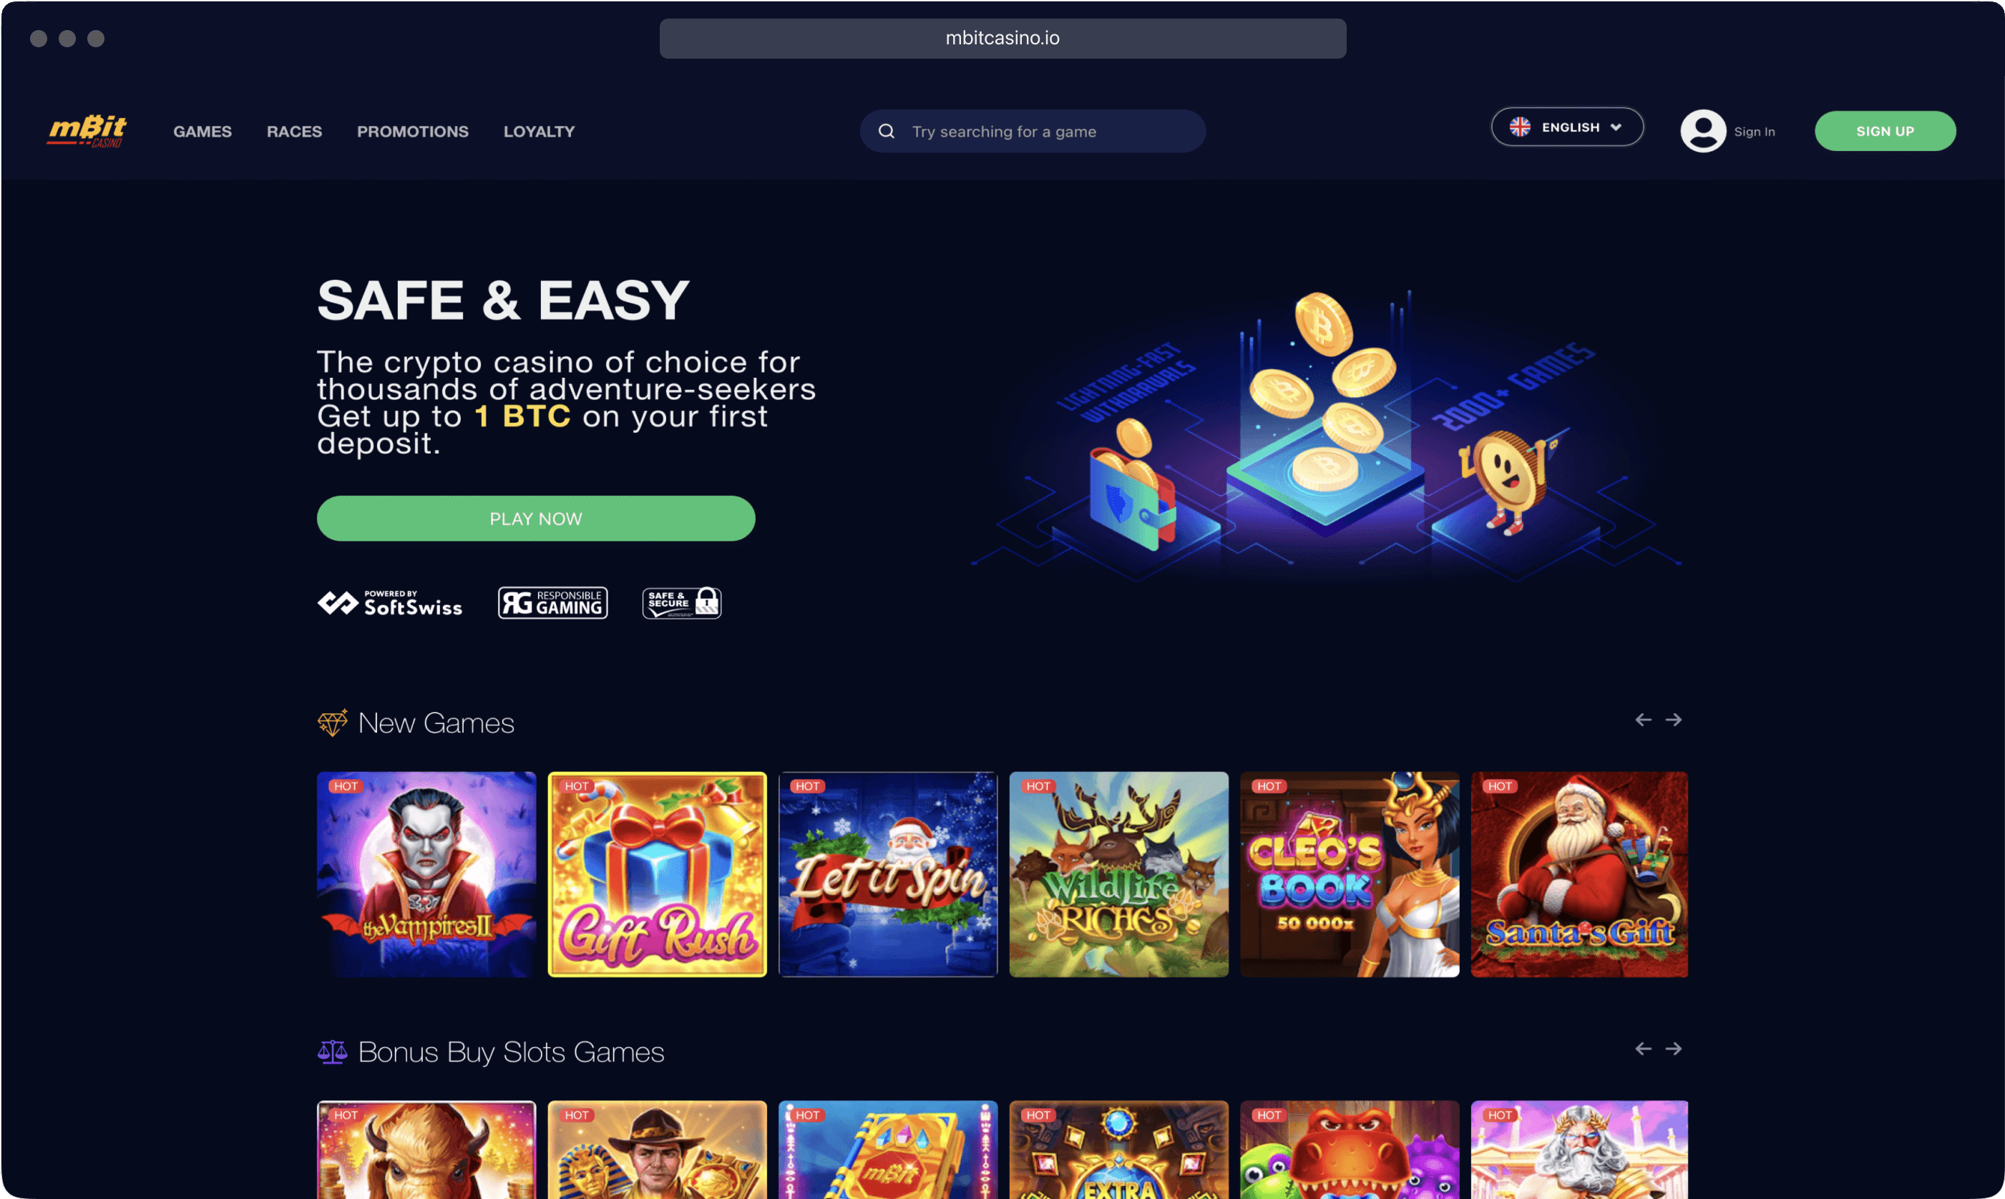Click the user avatar icon
This screenshot has height=1199, width=2005.
point(1703,131)
